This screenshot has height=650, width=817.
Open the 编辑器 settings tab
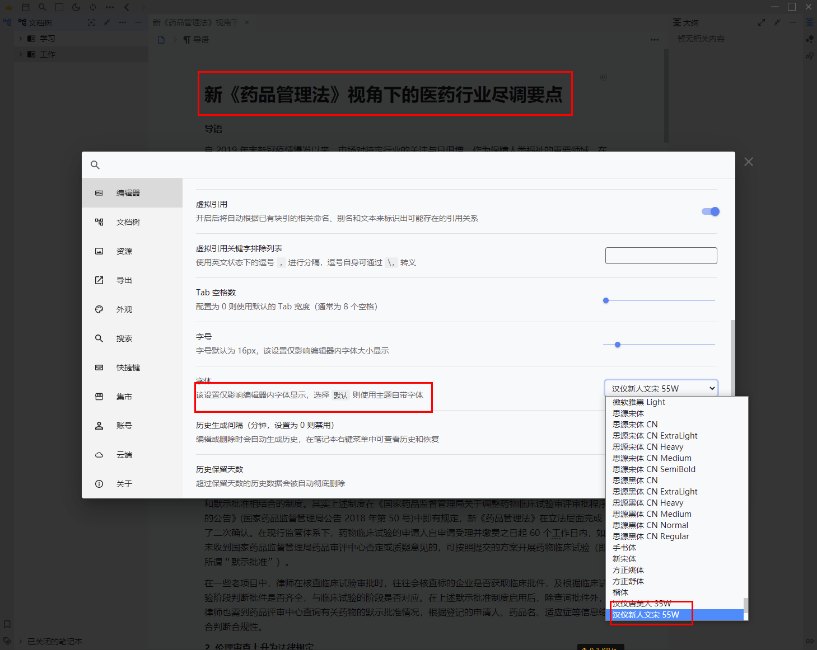[132, 193]
